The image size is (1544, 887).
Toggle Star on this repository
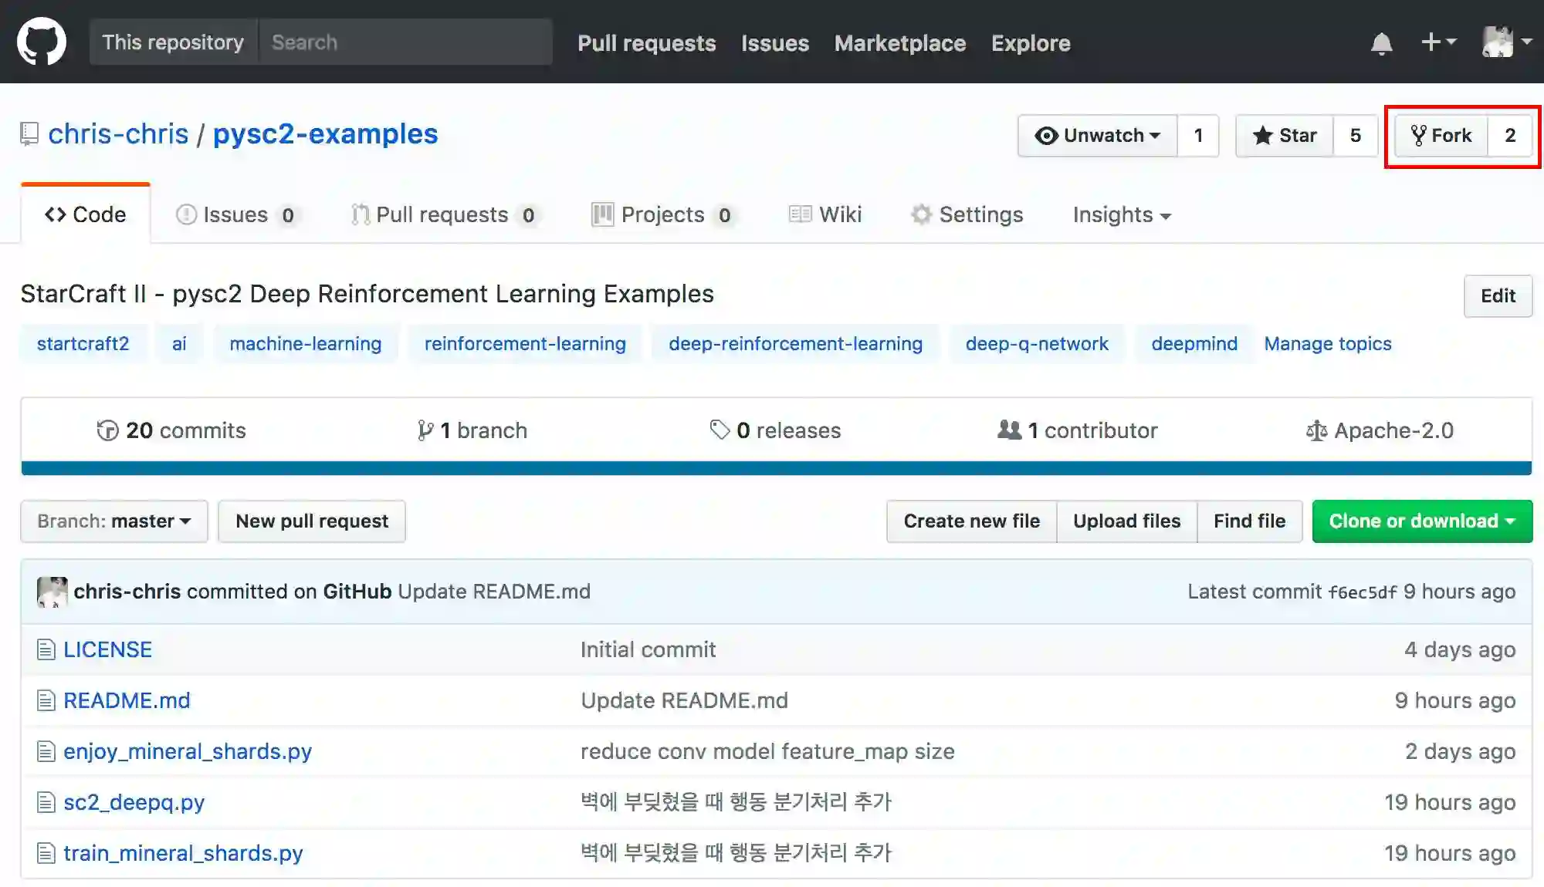tap(1285, 136)
